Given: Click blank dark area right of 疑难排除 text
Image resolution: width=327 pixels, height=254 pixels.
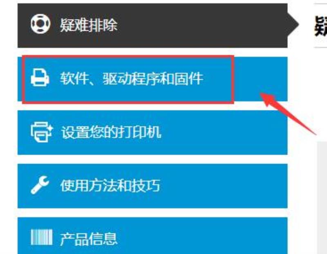Looking at the screenshot, I should click(x=202, y=25).
